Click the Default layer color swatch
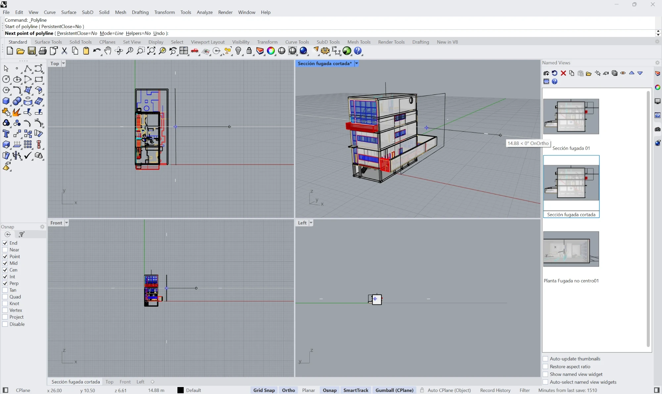Viewport: 662px width, 394px height. pyautogui.click(x=180, y=390)
